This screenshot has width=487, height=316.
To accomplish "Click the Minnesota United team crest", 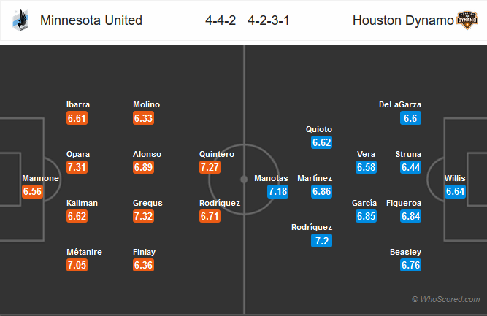I will pyautogui.click(x=18, y=20).
